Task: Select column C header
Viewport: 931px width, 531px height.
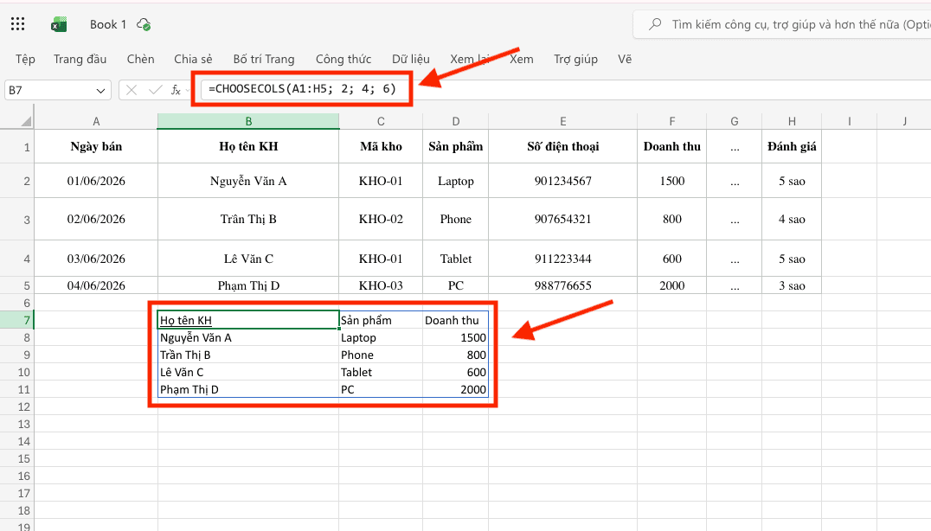Action: 381,121
